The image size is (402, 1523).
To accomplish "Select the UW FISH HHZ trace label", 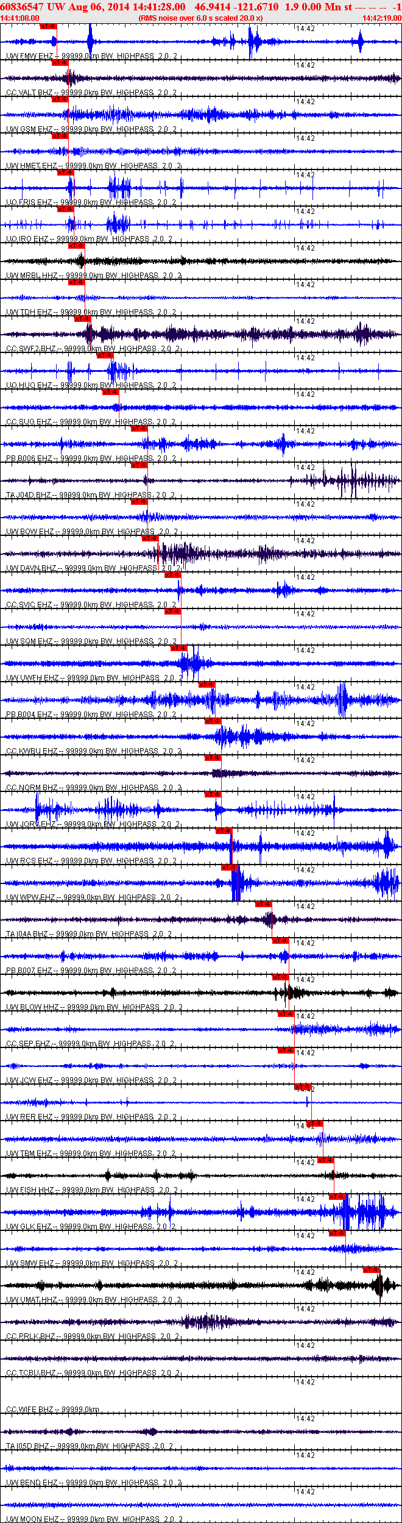I will coord(93,1190).
